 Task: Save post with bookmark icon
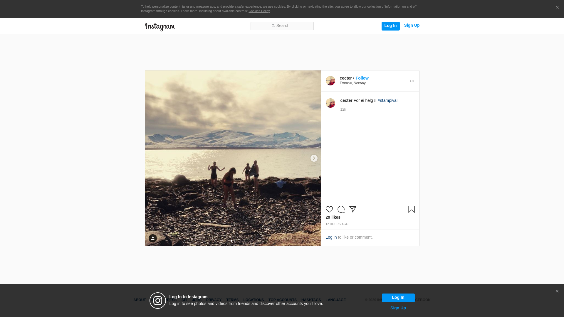tap(412, 209)
